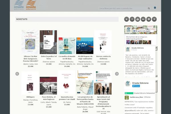This screenshot has height=114, width=171.
Task: Open title link 'Ulisses i la Mar dels Sargassos'
Action: pos(30,59)
